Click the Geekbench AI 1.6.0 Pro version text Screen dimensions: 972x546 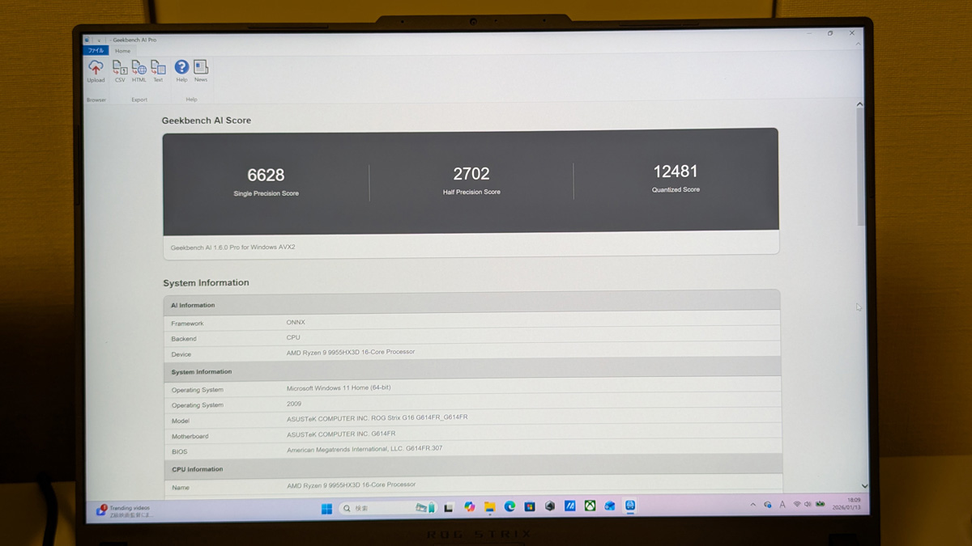[232, 247]
